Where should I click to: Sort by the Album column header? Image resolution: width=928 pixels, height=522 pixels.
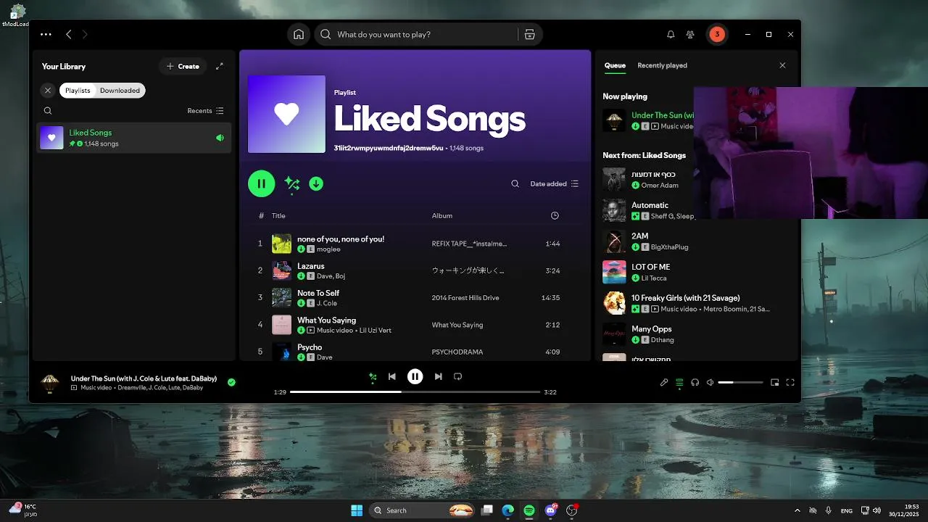442,215
